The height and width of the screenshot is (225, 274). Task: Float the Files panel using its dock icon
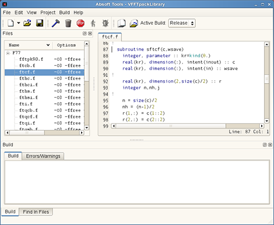click(x=84, y=34)
